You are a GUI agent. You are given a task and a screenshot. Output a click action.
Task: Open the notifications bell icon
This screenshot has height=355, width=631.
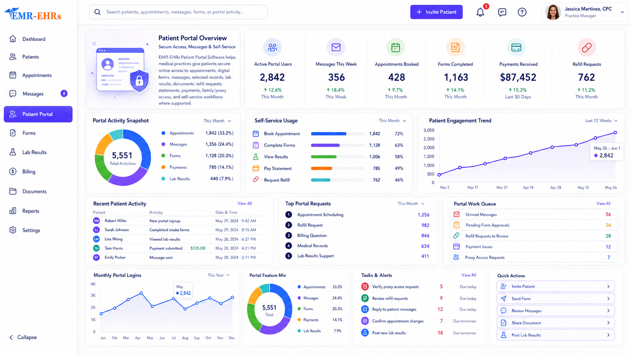click(480, 12)
